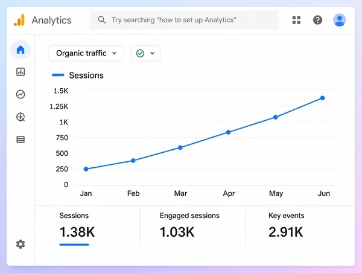Click the Apr x-axis label
362x273 pixels.
click(229, 193)
